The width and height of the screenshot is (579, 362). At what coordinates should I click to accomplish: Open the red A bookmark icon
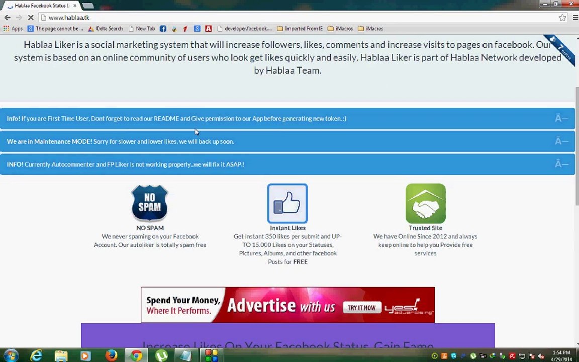click(208, 29)
